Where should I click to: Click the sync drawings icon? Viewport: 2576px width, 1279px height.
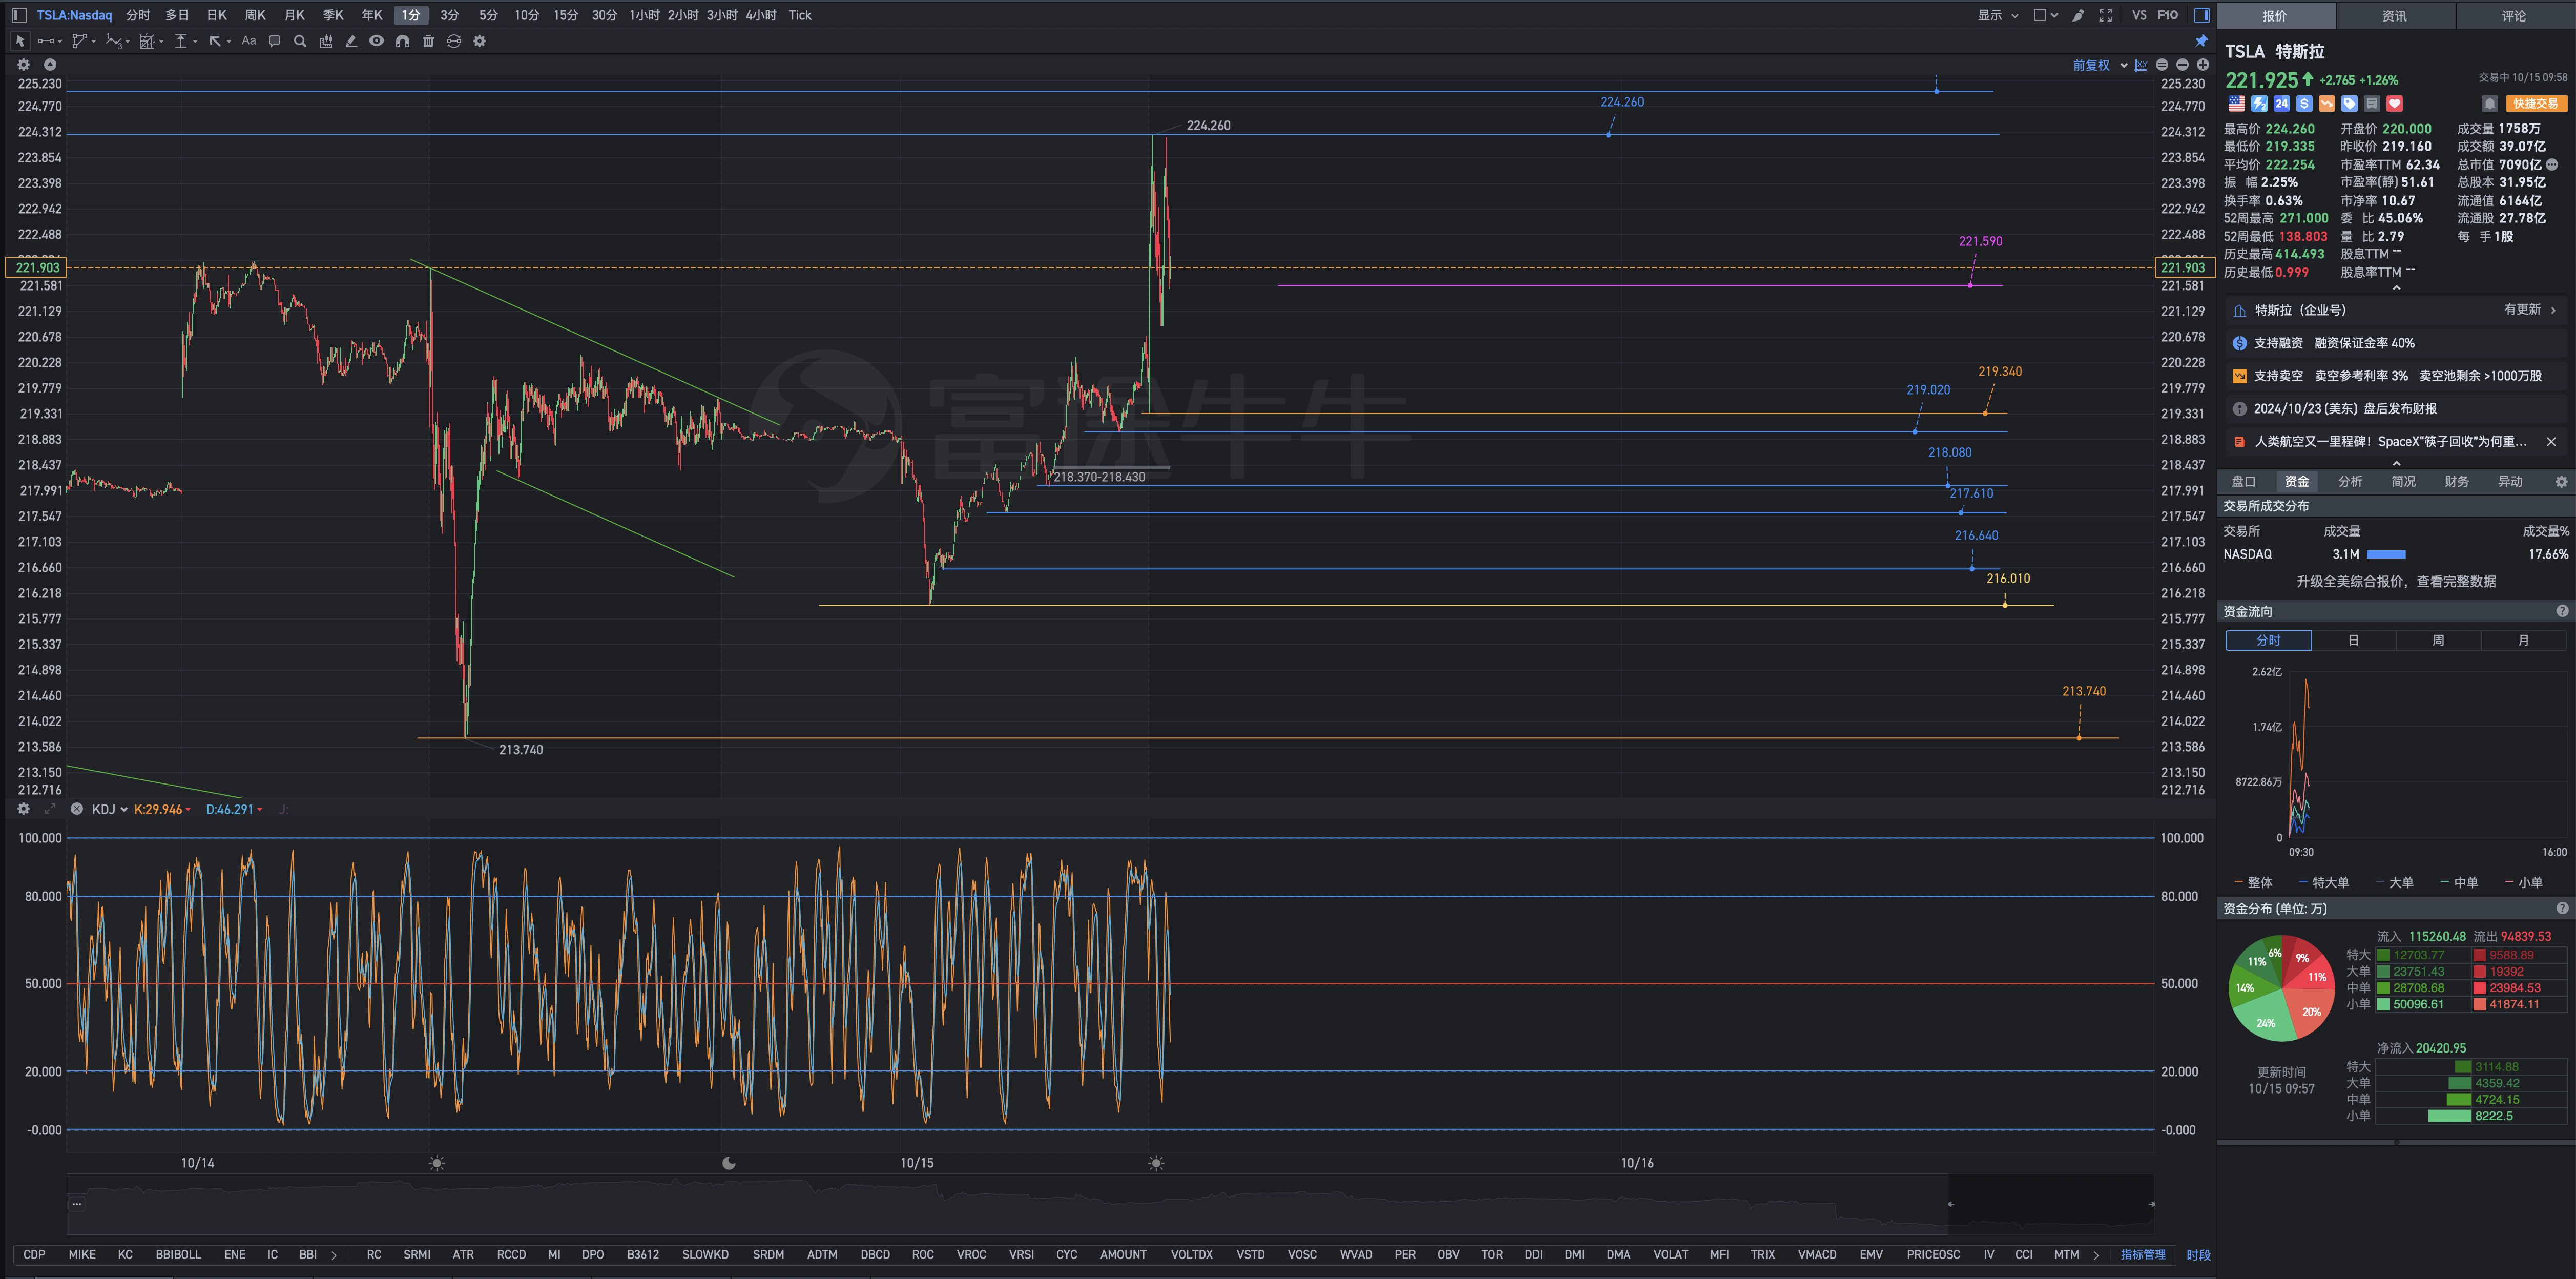coord(453,41)
